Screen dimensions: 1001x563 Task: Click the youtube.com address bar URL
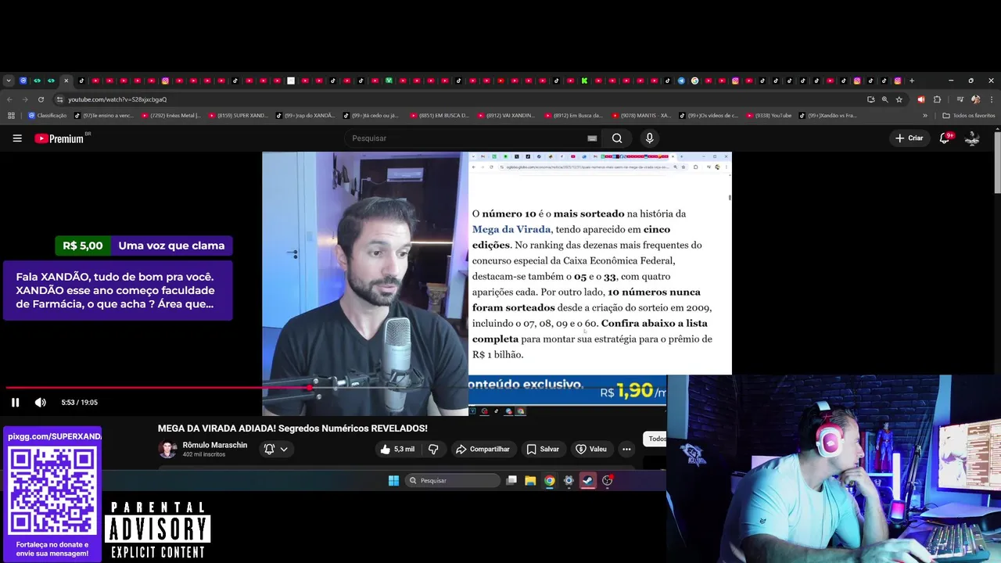tap(117, 99)
